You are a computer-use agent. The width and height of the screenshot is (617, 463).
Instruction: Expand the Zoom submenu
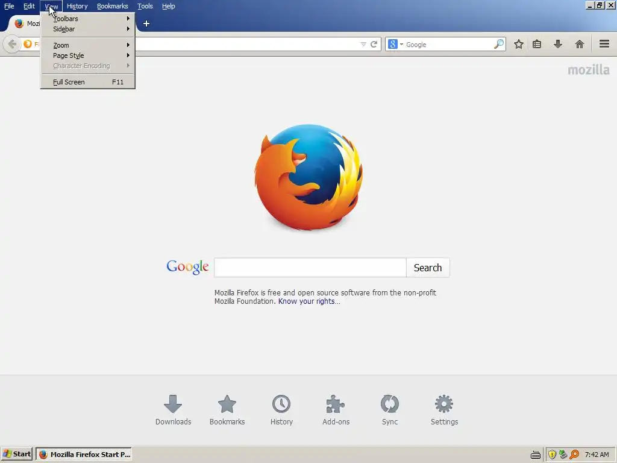click(88, 45)
